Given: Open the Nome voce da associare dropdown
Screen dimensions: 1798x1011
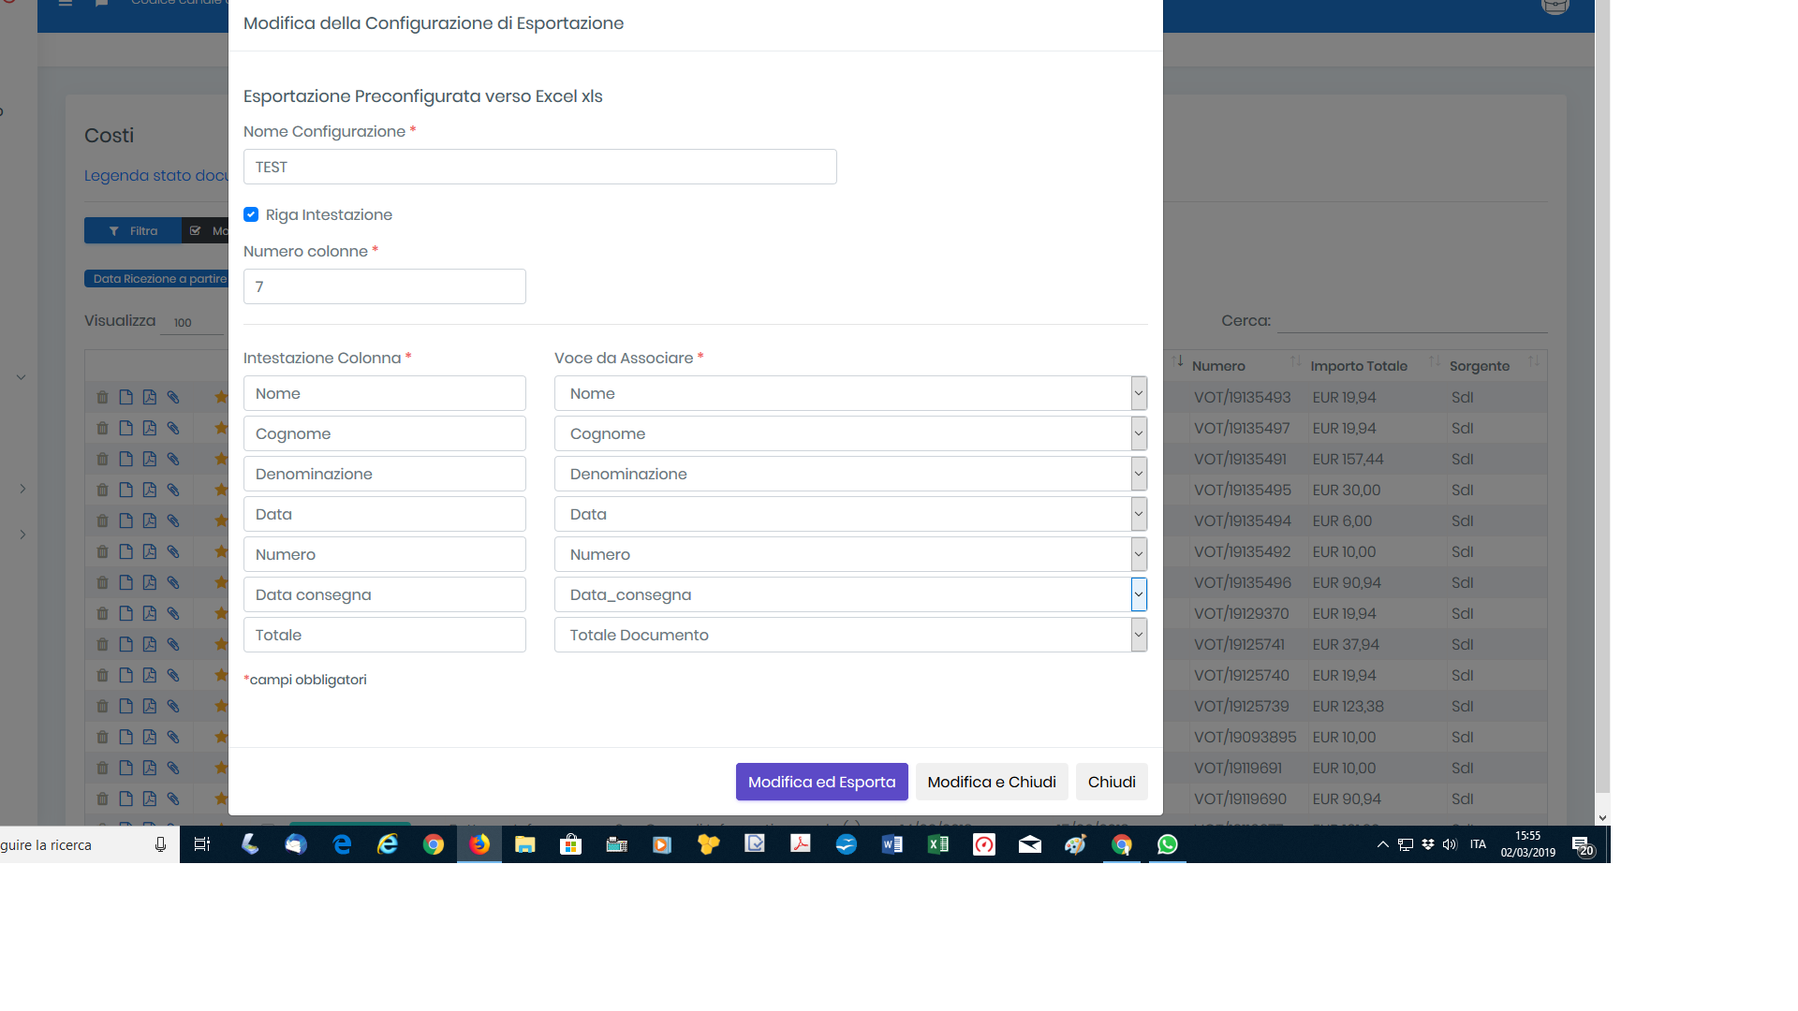Looking at the screenshot, I should pyautogui.click(x=850, y=393).
